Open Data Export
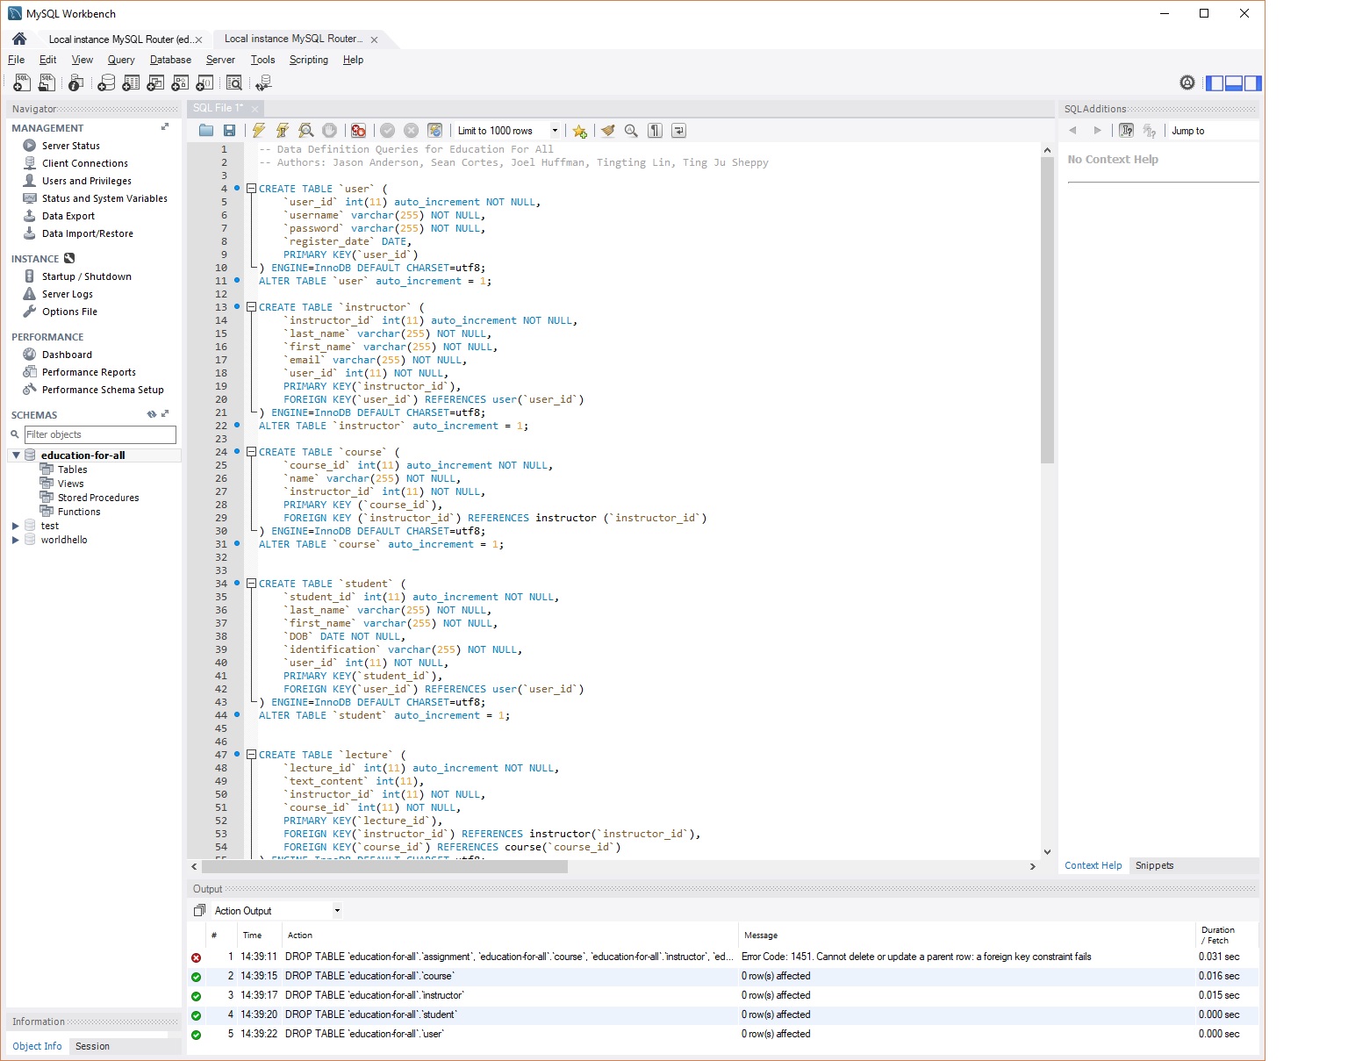 (x=68, y=216)
